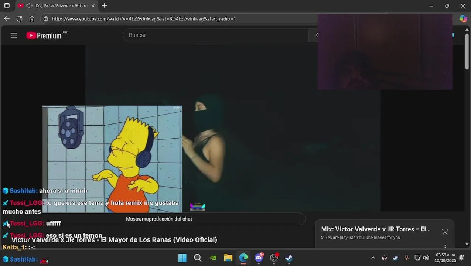Mute the tab using the speaker icon
Viewport: 471px width, 266px height.
[29, 6]
